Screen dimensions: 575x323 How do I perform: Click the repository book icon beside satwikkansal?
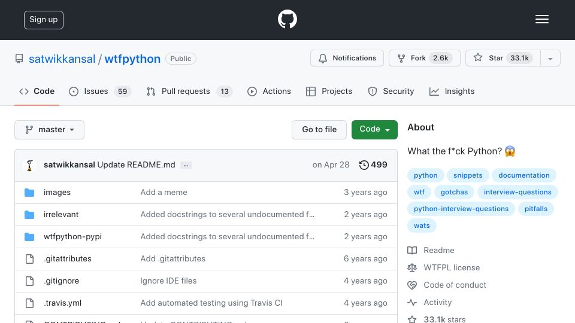click(x=19, y=59)
